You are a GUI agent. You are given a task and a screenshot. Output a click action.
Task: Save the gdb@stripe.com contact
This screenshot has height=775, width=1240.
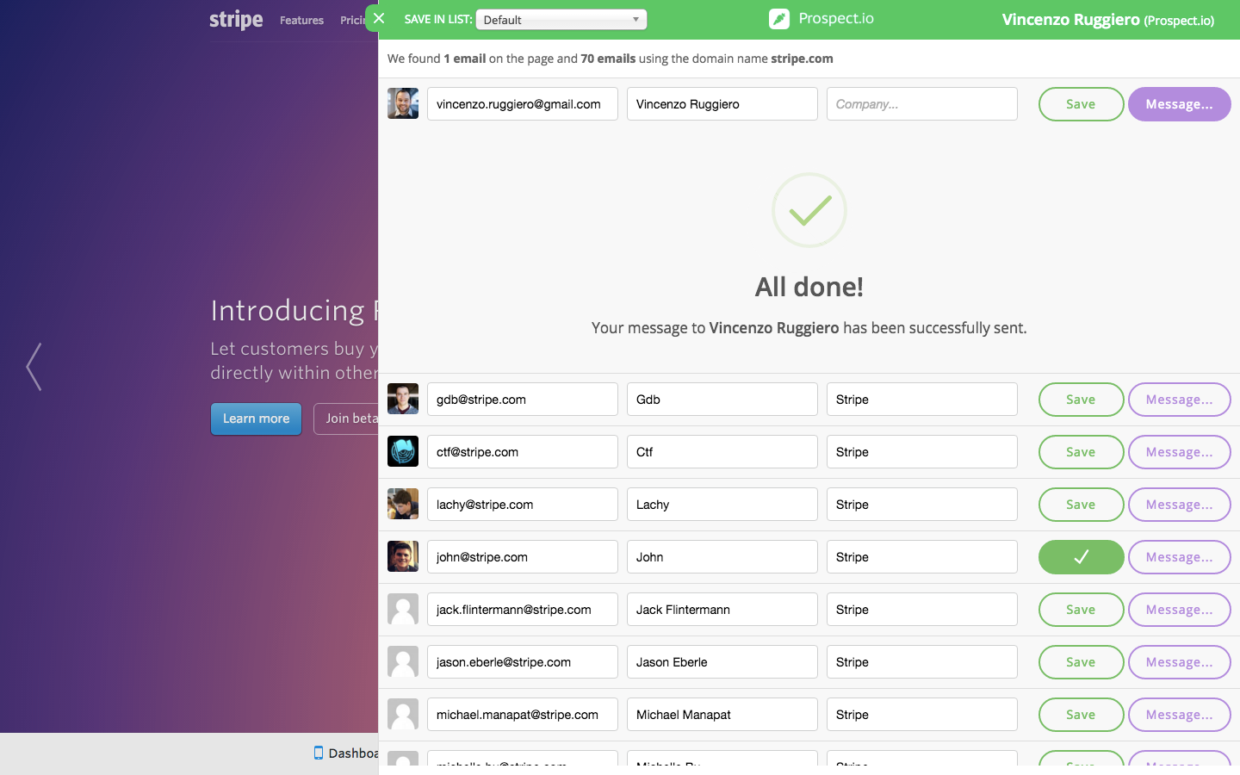pyautogui.click(x=1081, y=400)
